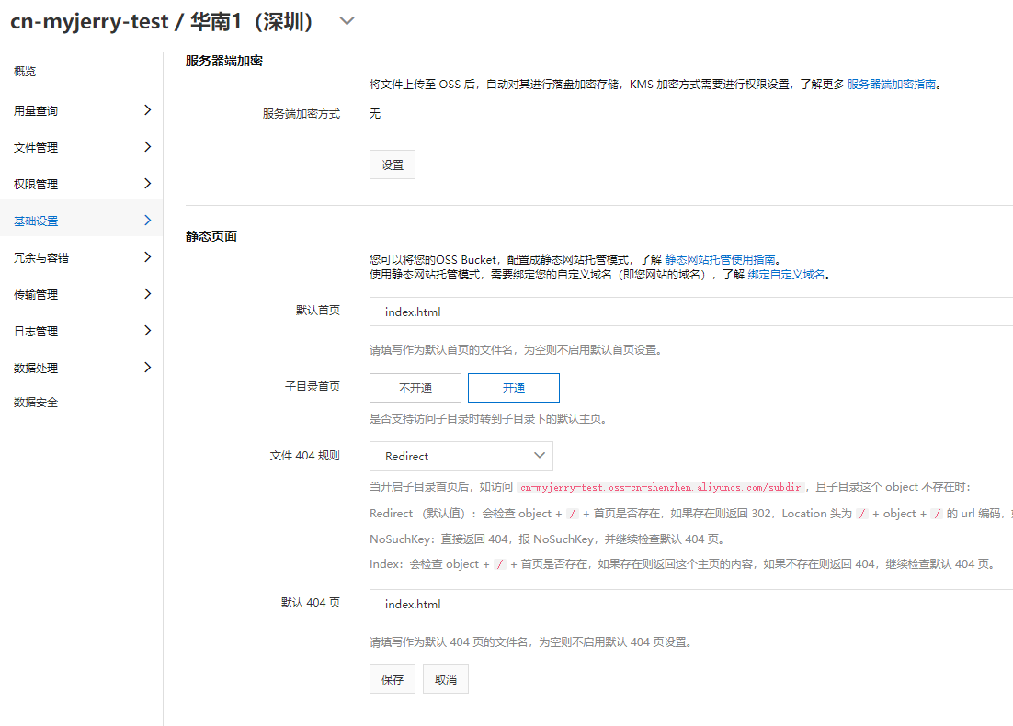Image resolution: width=1013 pixels, height=726 pixels.
Task: Expand the 文件管理 chevron arrow
Action: click(147, 147)
